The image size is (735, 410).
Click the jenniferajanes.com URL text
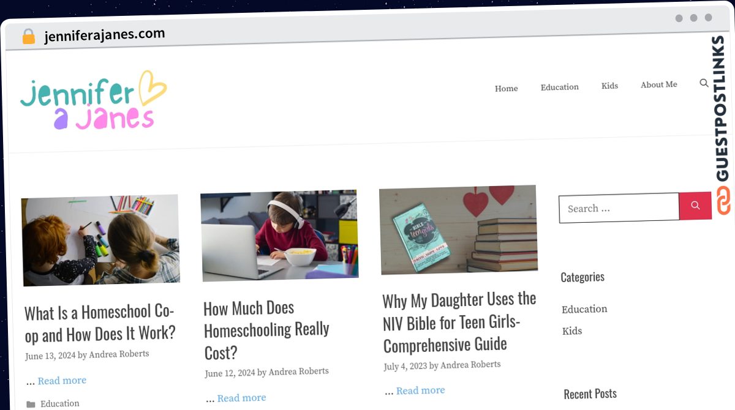(105, 35)
